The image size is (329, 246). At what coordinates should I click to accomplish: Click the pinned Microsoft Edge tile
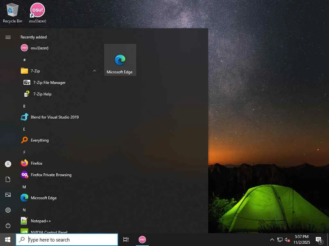[120, 60]
